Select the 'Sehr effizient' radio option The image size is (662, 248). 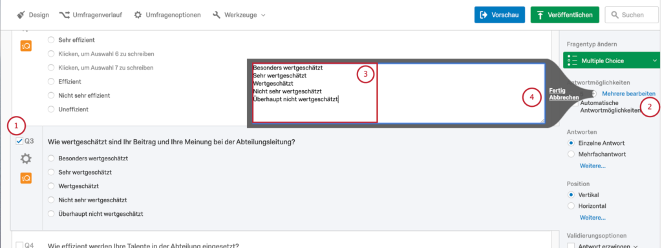pos(51,40)
